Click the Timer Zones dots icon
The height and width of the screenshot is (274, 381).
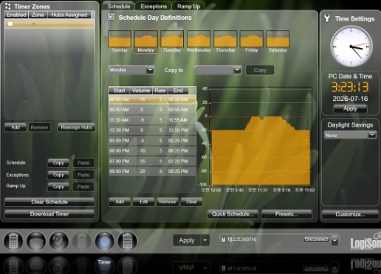pyautogui.click(x=8, y=6)
